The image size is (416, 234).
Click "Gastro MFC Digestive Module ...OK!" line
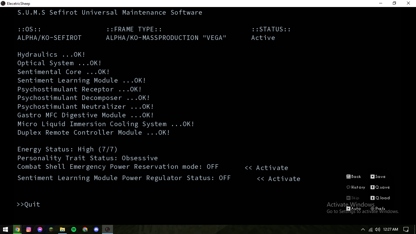tap(86, 115)
